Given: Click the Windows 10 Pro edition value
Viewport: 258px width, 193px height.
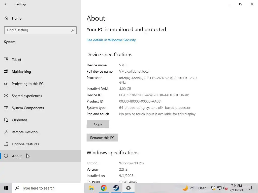Looking at the screenshot, I should [x=132, y=163].
